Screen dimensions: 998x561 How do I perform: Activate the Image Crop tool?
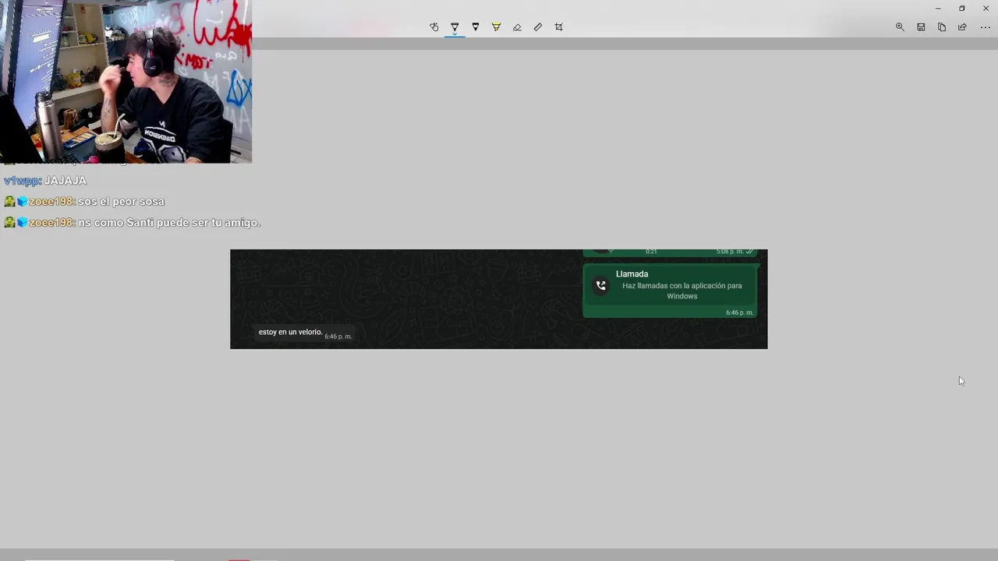558,27
